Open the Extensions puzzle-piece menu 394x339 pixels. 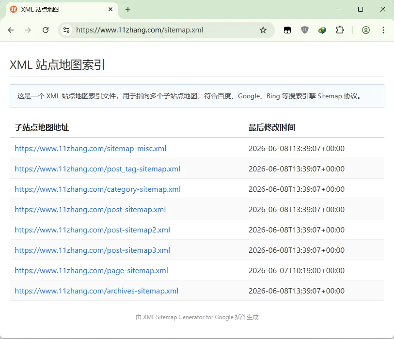point(340,30)
